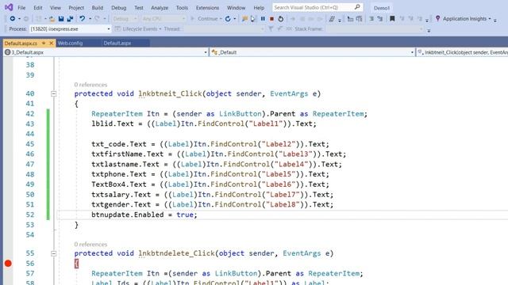Click the Restart debugging circular arrow icon
The width and height of the screenshot is (508, 285).
pos(280,19)
